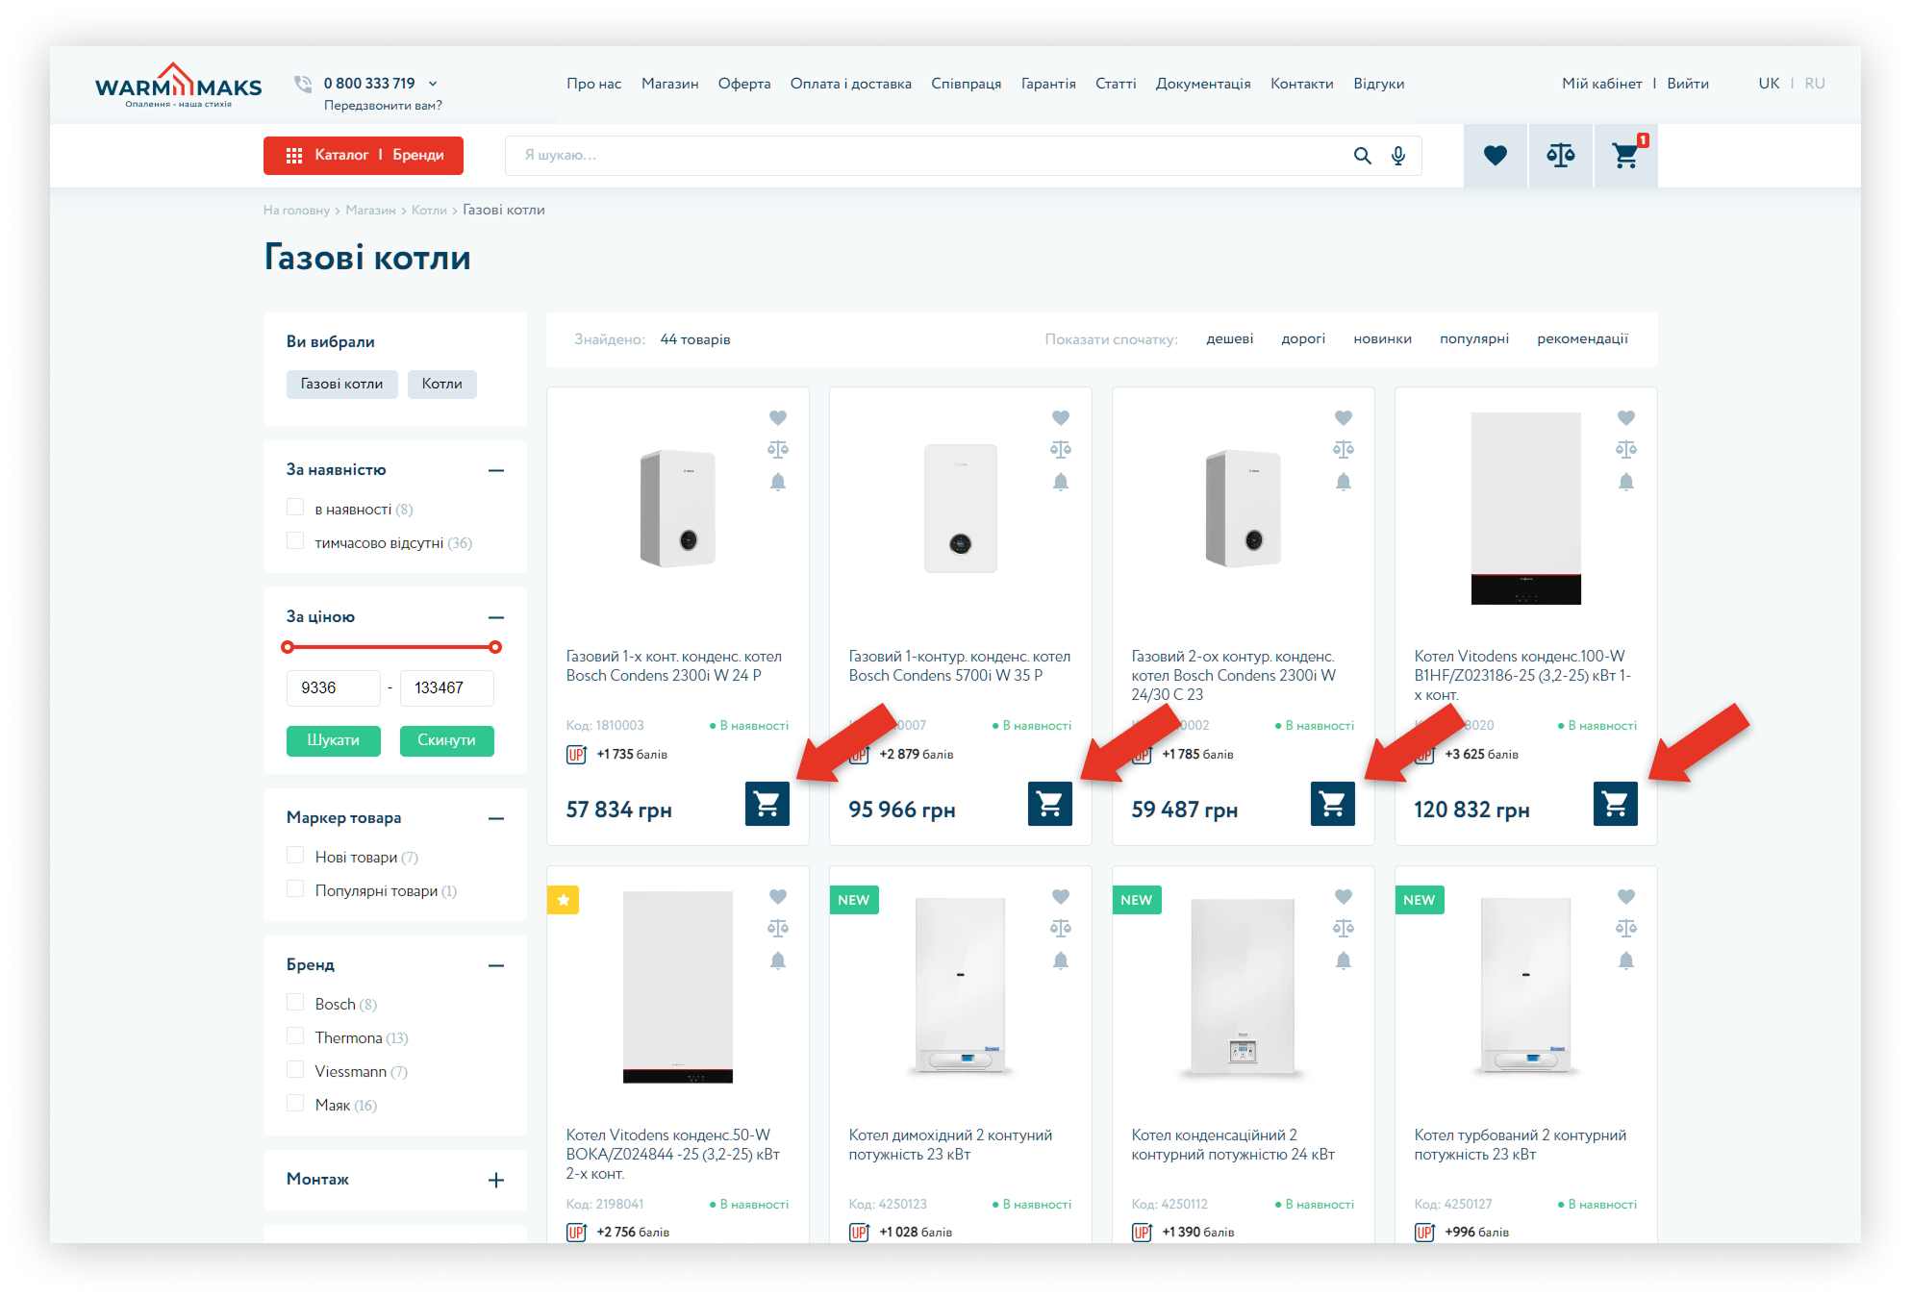Collapse the 'Бренд' filter section

click(x=496, y=965)
